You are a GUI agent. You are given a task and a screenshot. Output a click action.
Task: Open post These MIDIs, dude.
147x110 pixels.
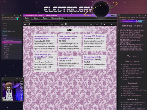pyautogui.click(x=66, y=58)
